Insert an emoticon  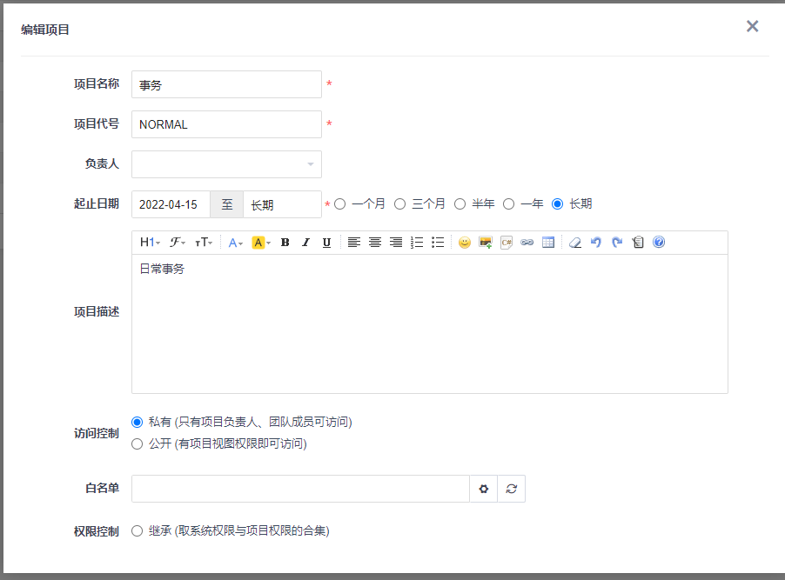coord(465,243)
